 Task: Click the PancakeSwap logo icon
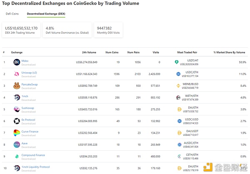[x=17, y=86]
